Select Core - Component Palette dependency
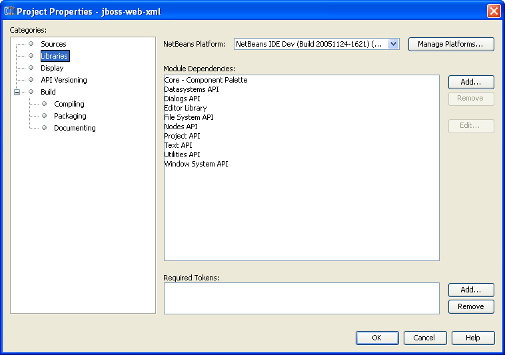This screenshot has height=355, width=505. click(205, 80)
